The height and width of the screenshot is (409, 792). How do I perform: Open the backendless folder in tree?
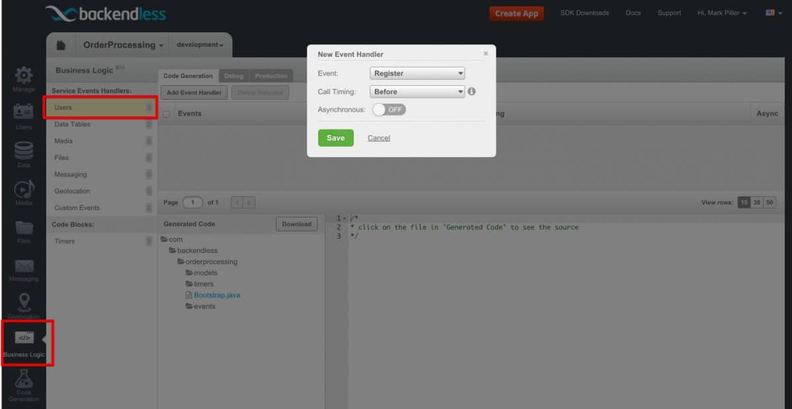(x=193, y=250)
